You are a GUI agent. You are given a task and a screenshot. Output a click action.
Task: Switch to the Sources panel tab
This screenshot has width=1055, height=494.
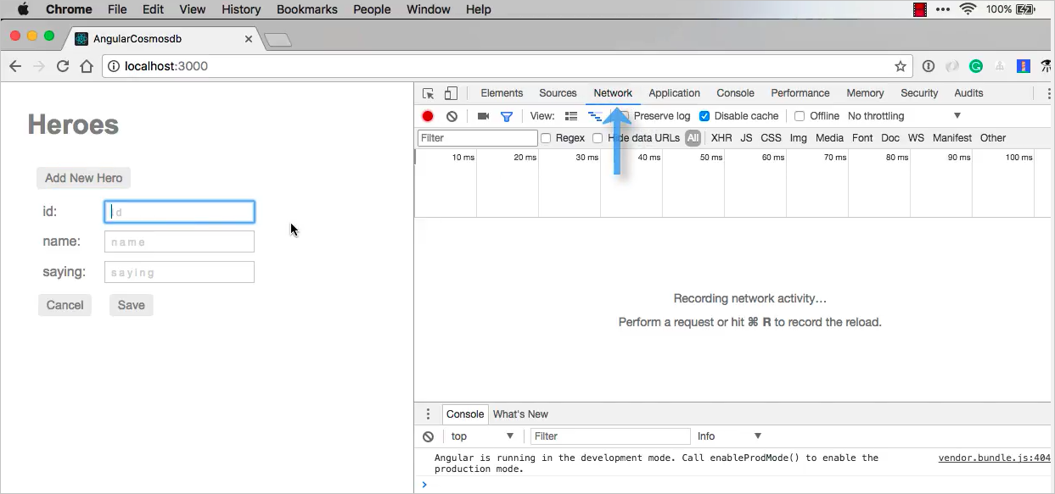tap(558, 92)
